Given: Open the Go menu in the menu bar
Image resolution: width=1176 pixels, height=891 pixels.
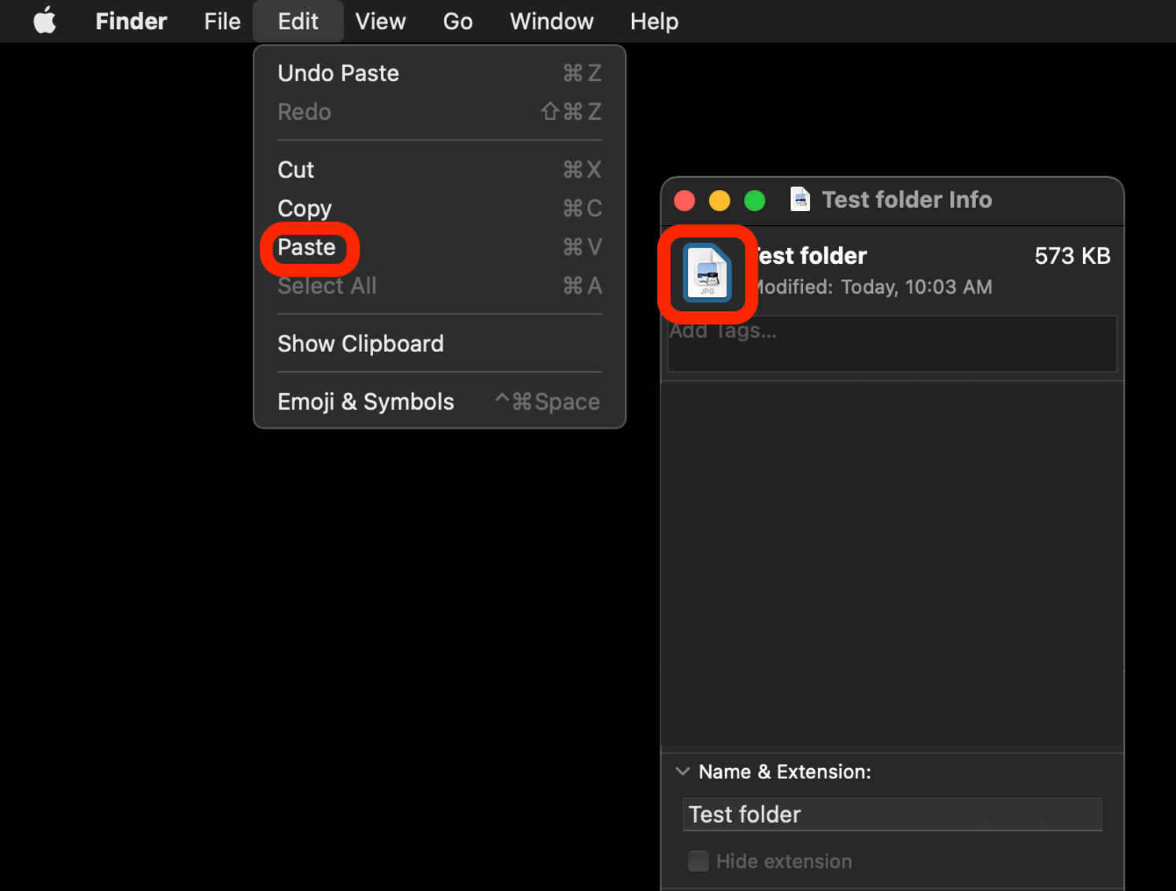Looking at the screenshot, I should [457, 21].
